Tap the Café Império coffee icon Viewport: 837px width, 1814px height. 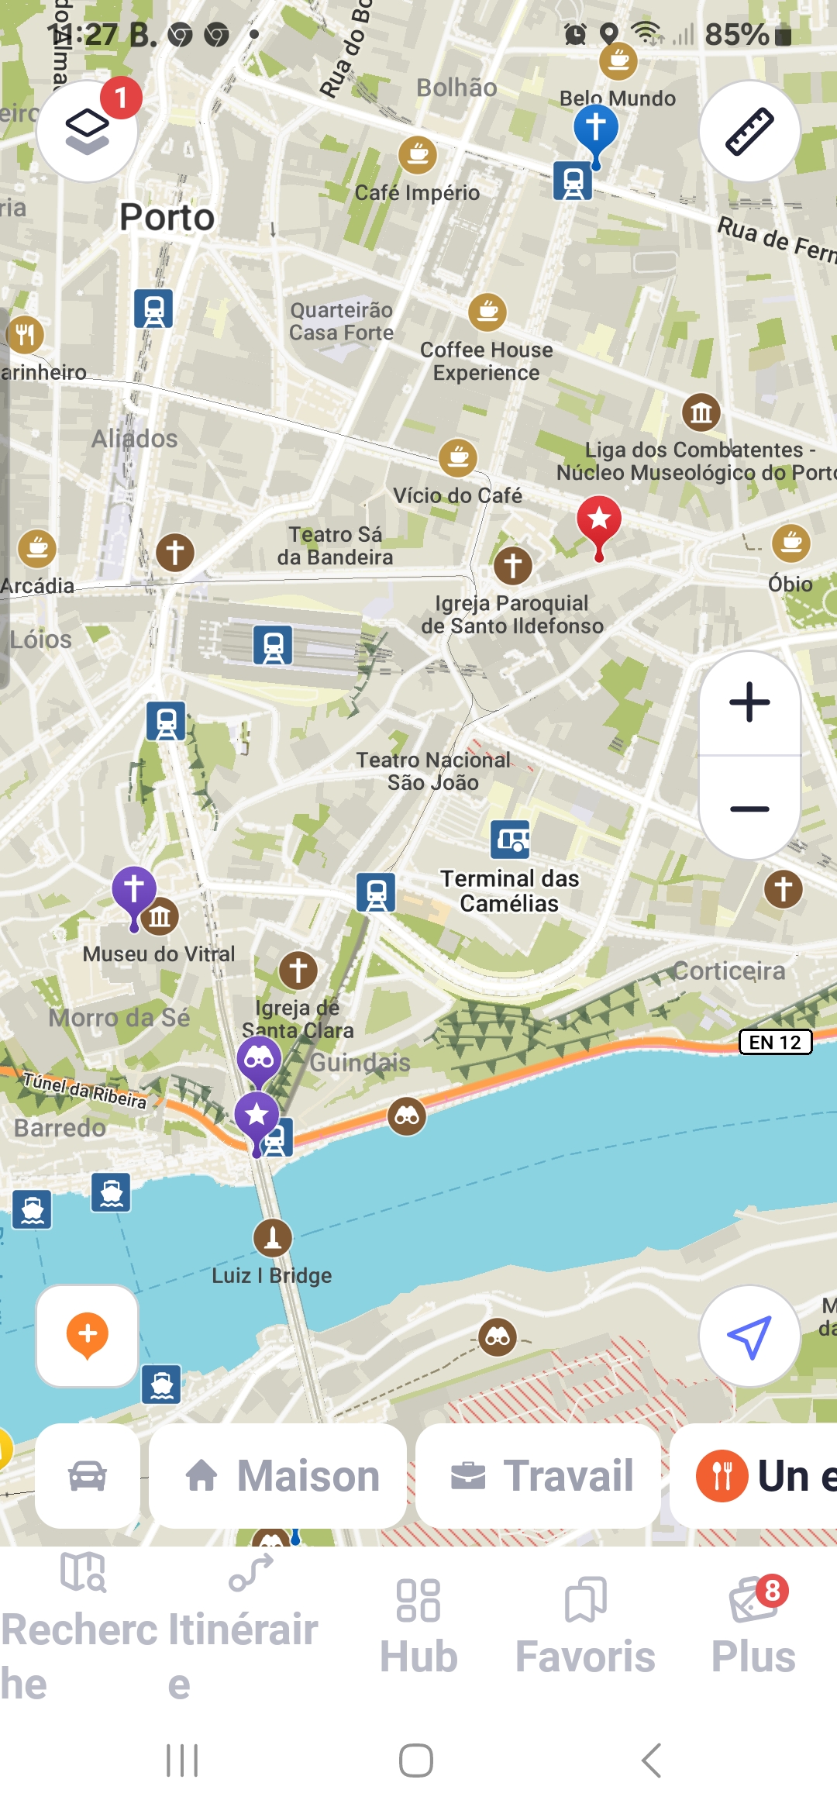418,155
